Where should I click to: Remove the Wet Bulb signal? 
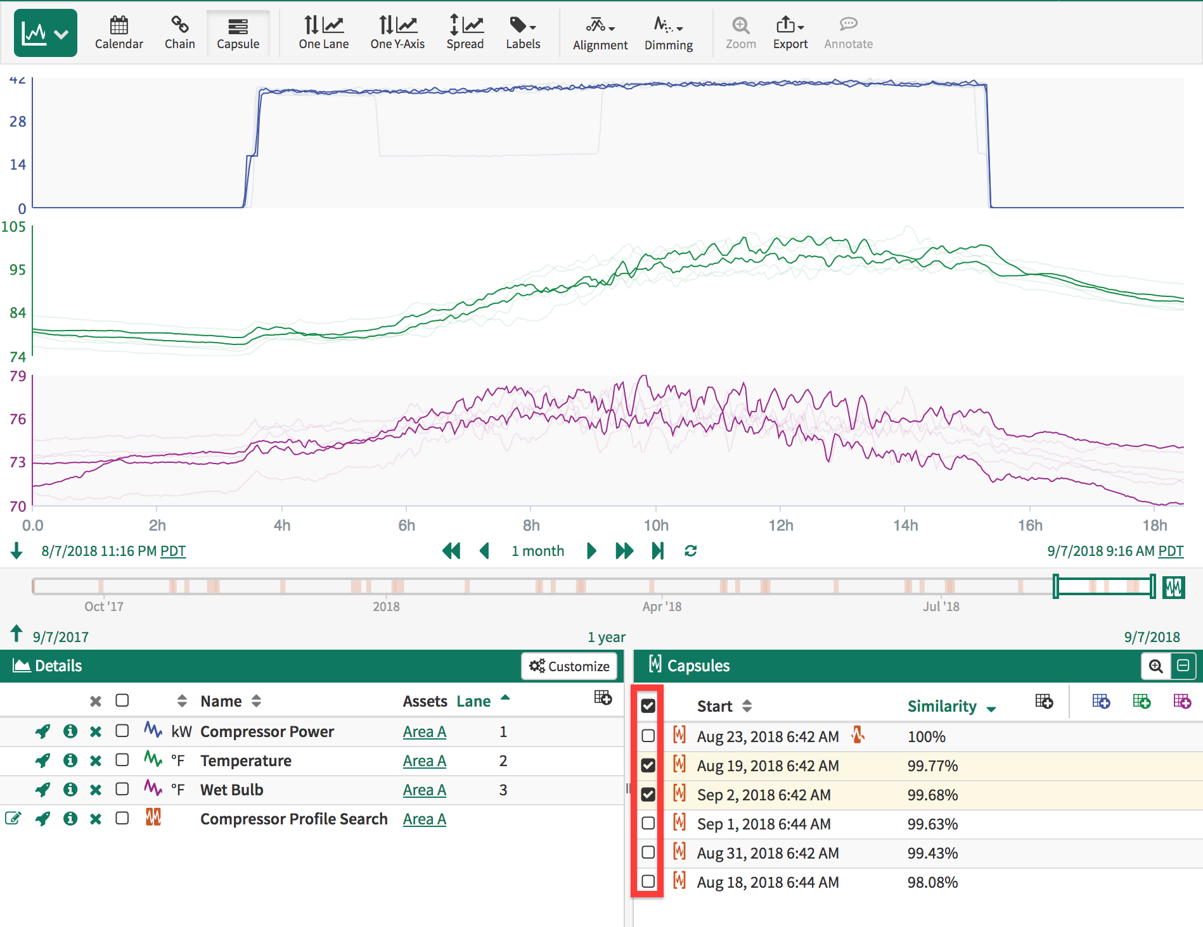click(96, 790)
